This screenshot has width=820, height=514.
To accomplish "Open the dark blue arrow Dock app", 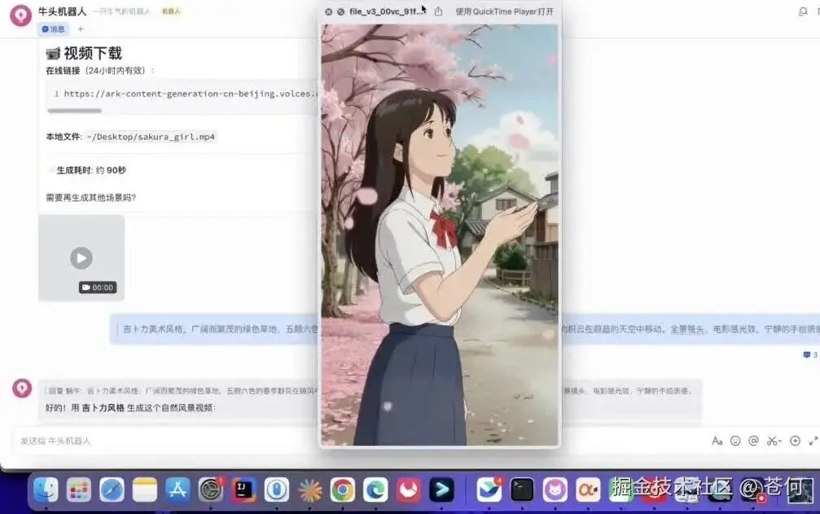I will coord(441,490).
